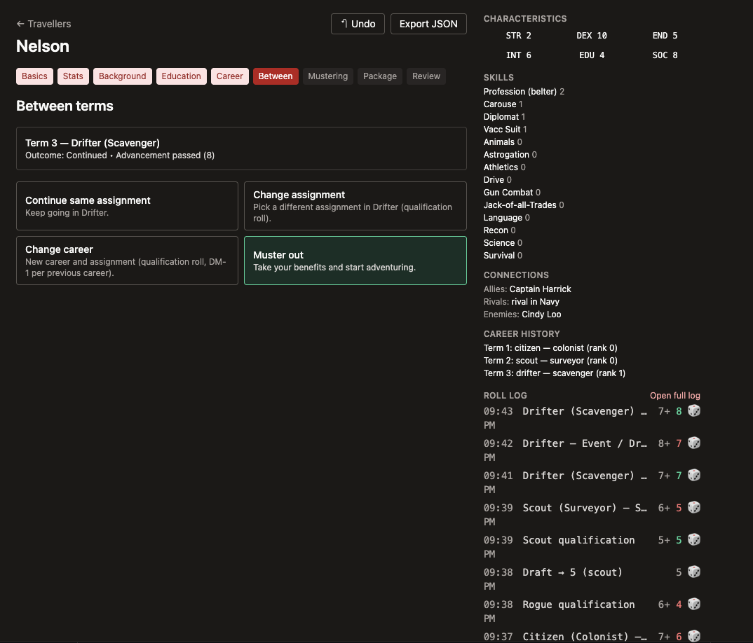Click the Carouse skill entry
This screenshot has width=753, height=643.
click(503, 104)
